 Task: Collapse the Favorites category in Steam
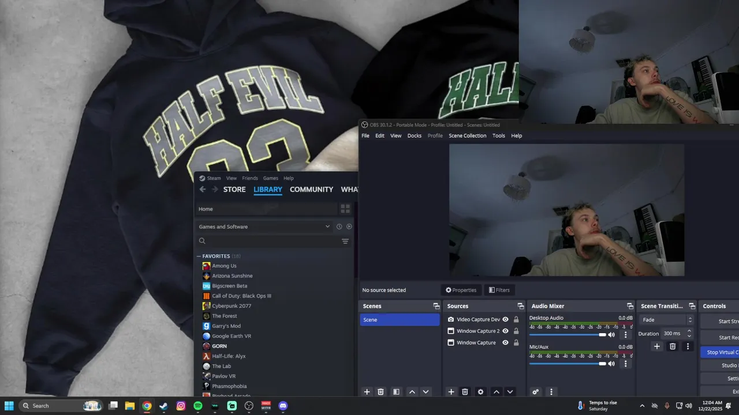199,256
